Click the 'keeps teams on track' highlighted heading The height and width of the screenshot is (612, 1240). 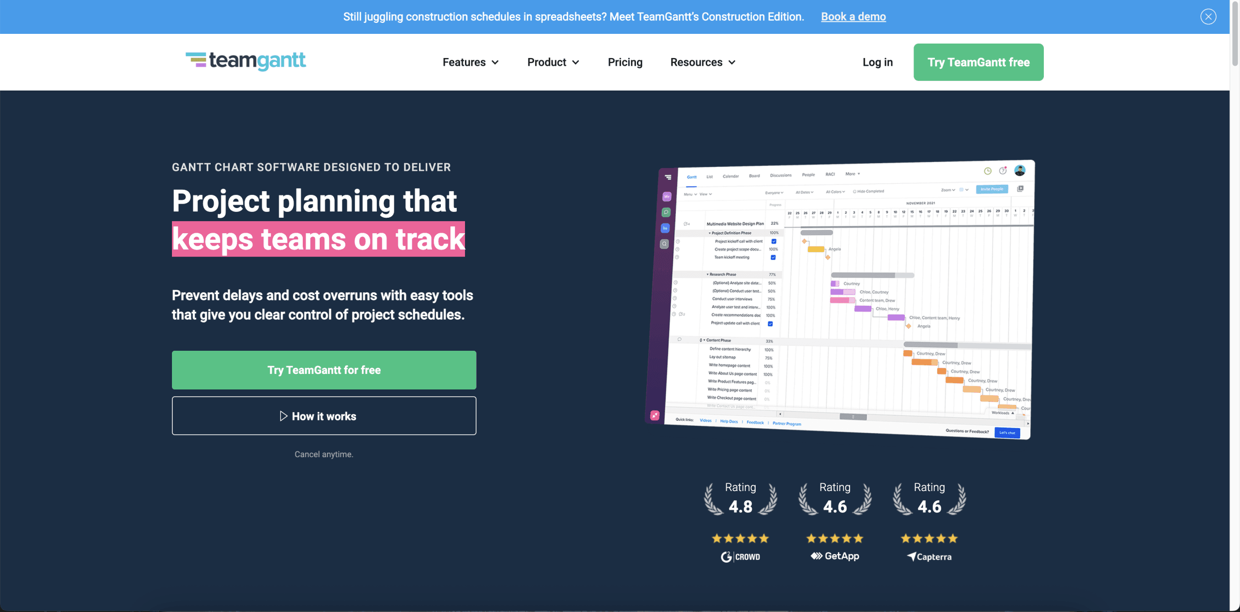[x=318, y=239]
